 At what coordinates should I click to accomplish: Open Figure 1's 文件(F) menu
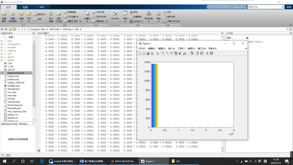[x=142, y=49]
